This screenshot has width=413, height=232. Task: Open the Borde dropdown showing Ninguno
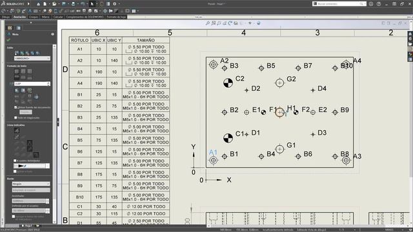coord(31,184)
